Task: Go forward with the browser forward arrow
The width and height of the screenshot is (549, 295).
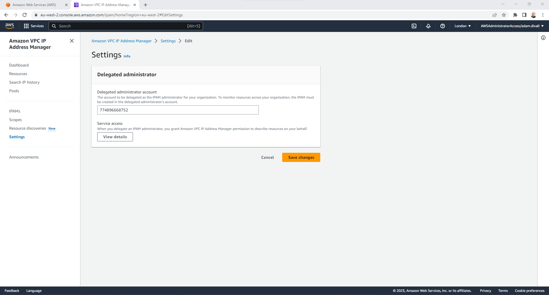Action: (x=15, y=15)
